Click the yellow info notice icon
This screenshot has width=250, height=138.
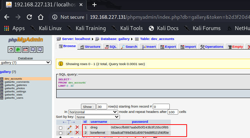pos(61,64)
